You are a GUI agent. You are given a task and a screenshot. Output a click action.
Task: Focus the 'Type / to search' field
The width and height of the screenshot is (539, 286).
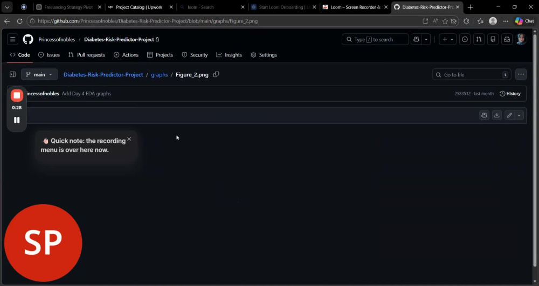(x=375, y=39)
